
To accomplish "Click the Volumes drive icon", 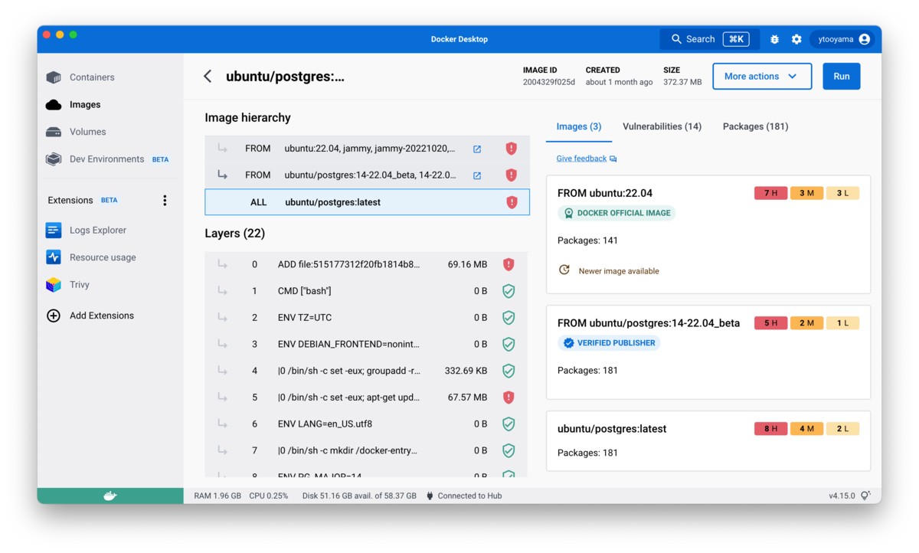I will coord(54,132).
